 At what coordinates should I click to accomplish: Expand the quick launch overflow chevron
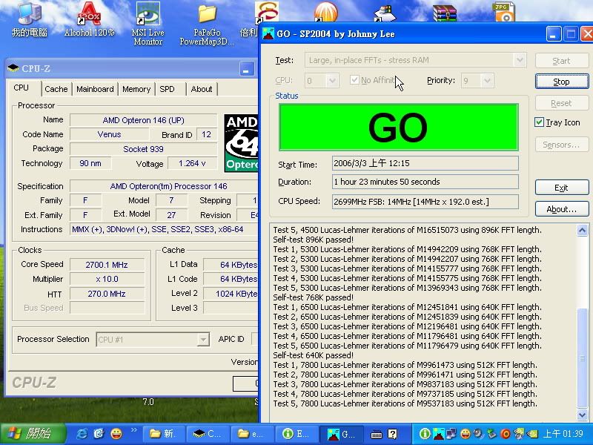[134, 430]
